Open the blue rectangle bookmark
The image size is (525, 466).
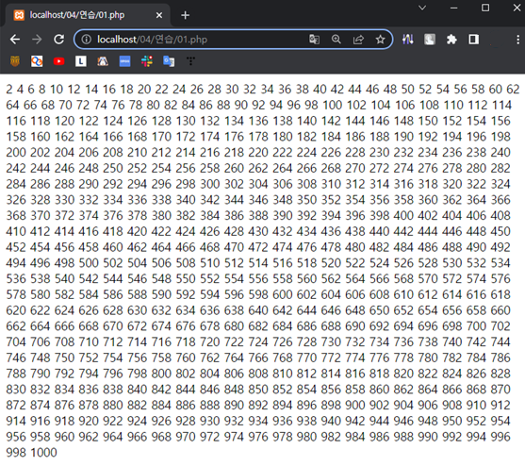[125, 61]
